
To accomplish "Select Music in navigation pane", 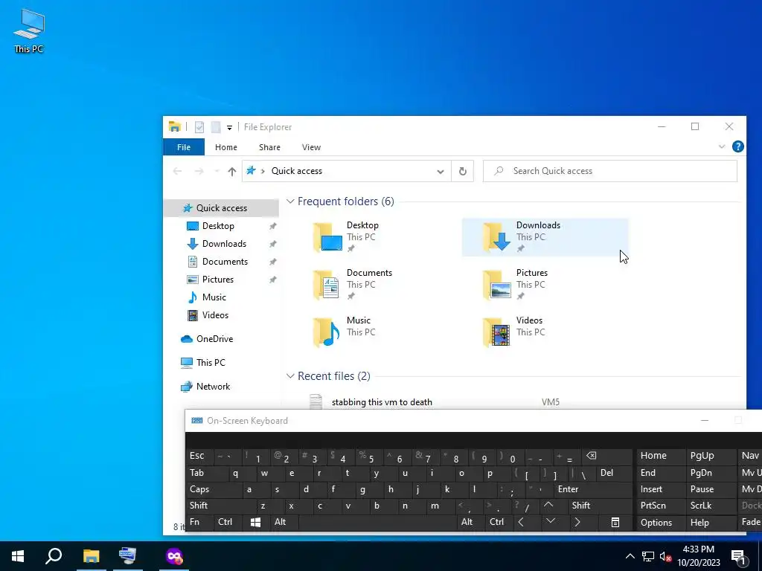I will click(x=214, y=297).
